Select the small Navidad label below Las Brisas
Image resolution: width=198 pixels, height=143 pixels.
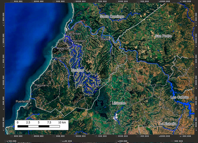pyautogui.click(x=79, y=41)
